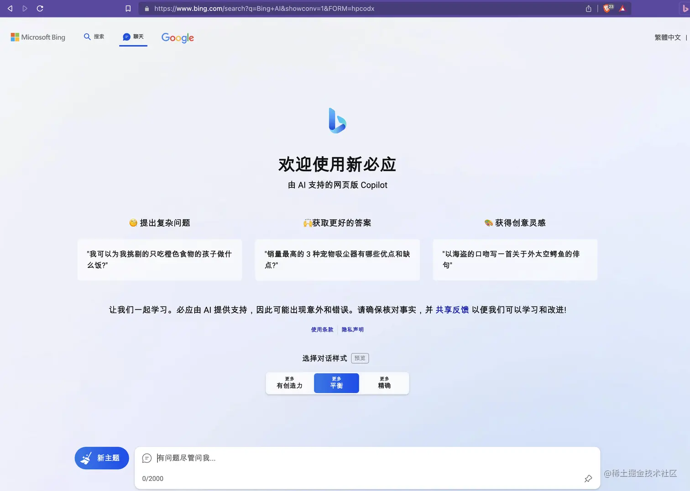Viewport: 690px width, 491px height.
Task: Click the 欢迎使用新必应 heading
Action: tap(337, 164)
